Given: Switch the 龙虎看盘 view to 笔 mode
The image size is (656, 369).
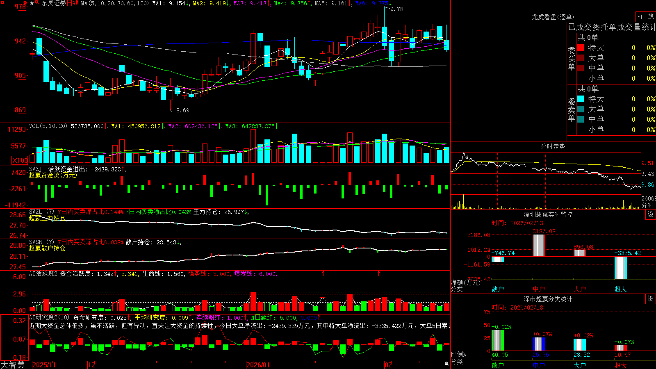Looking at the screenshot, I should tap(651, 16).
